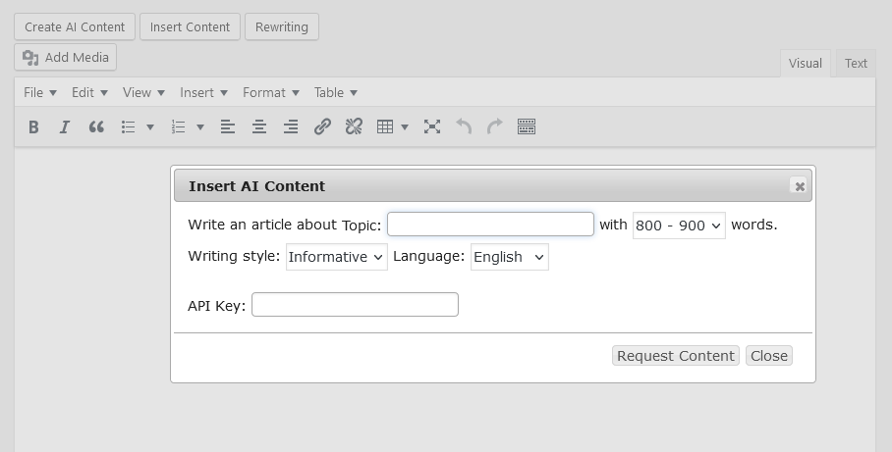Toggle italic formatting

[x=65, y=126]
